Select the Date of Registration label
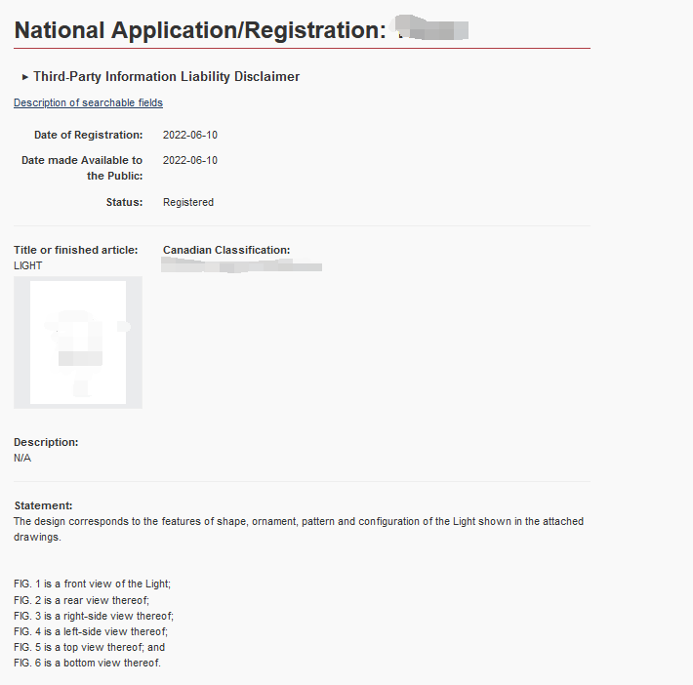 88,135
